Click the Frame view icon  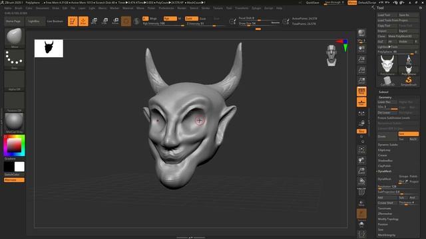pyautogui.click(x=361, y=150)
